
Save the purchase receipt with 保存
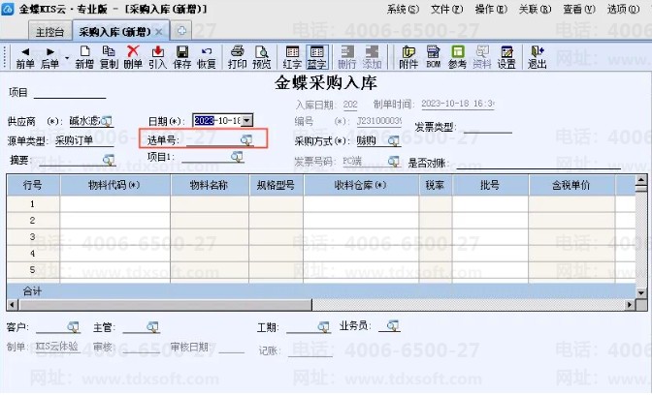pos(182,57)
